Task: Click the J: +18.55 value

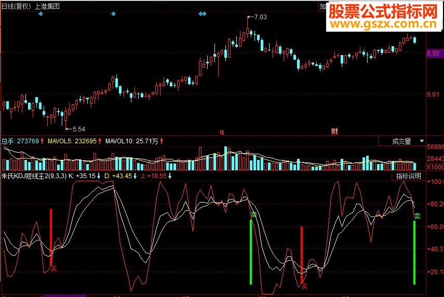Action: [x=154, y=176]
